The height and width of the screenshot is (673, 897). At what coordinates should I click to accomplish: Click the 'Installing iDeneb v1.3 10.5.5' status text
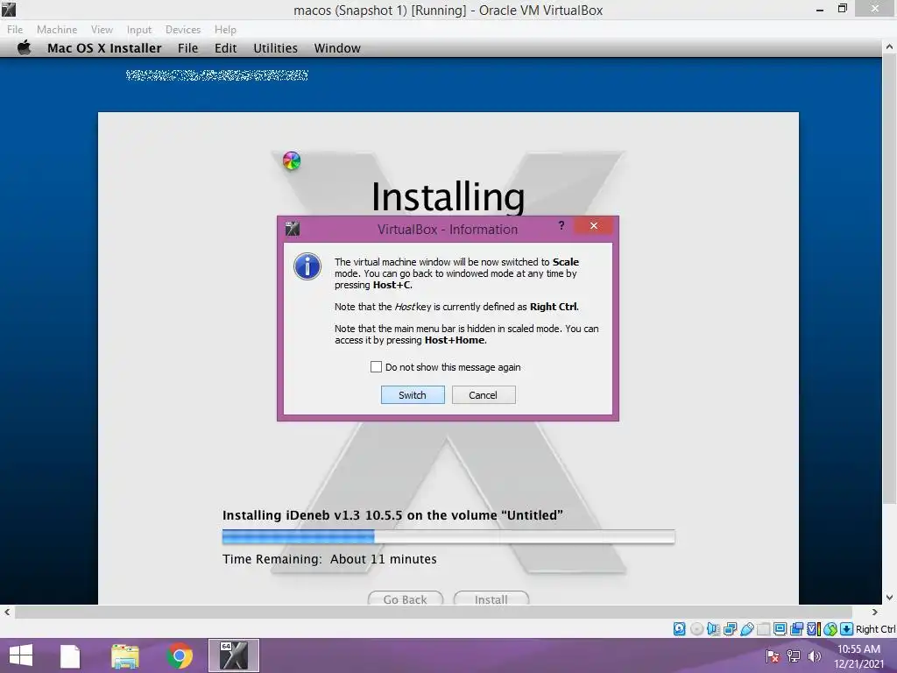392,515
